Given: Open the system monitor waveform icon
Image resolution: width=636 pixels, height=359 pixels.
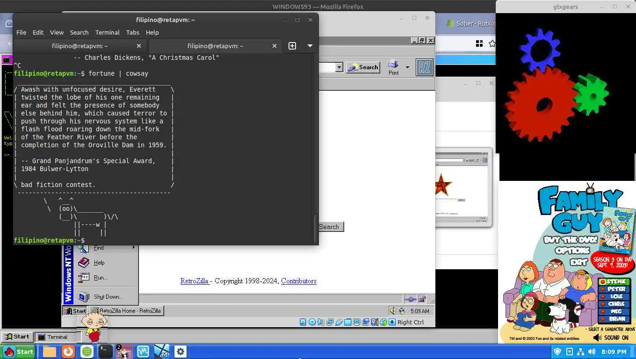Looking at the screenshot, I should point(143,352).
